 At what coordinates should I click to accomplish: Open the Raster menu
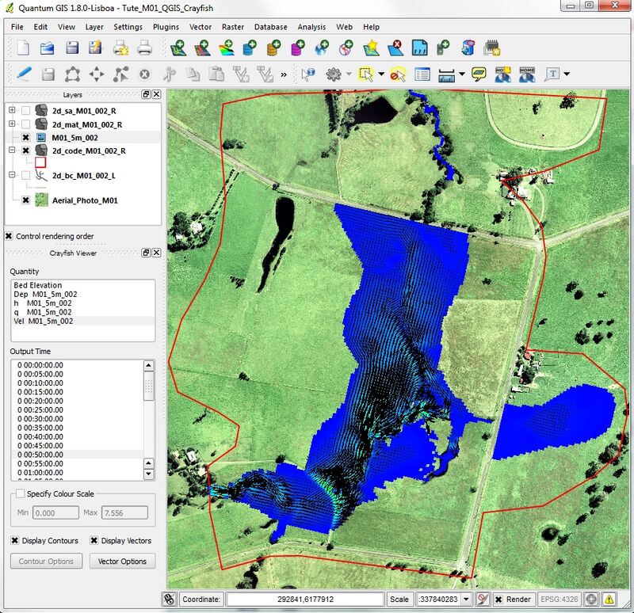232,27
